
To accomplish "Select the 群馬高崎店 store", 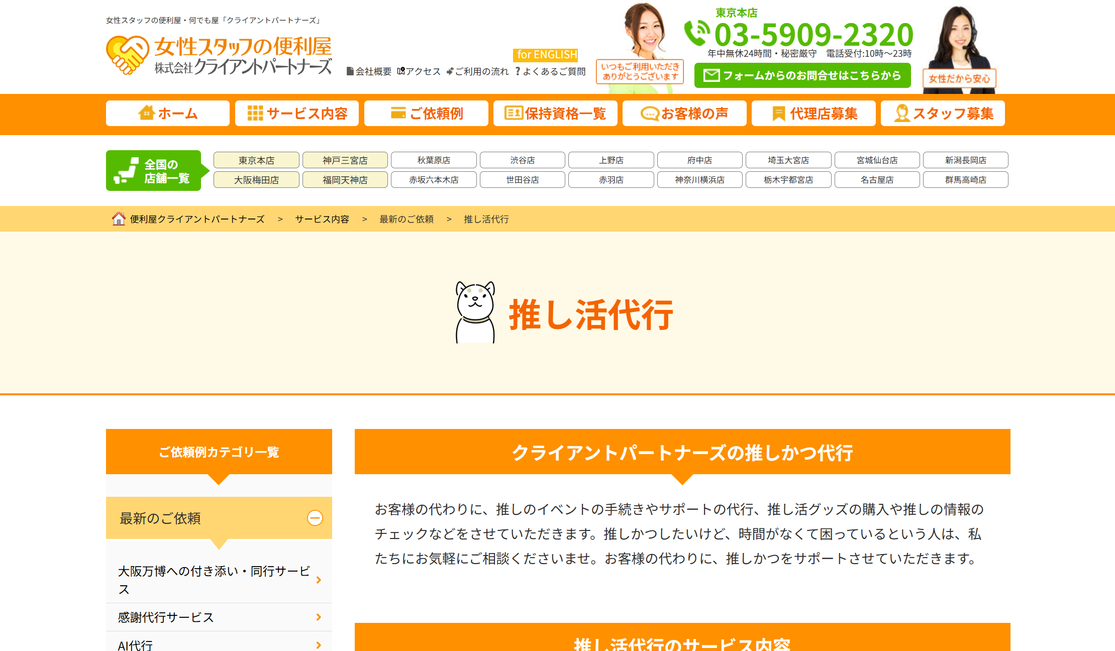I will coord(966,180).
